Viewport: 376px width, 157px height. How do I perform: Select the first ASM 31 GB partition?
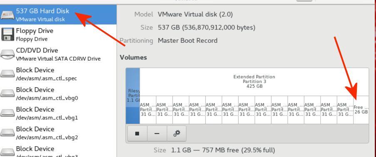click(148, 110)
